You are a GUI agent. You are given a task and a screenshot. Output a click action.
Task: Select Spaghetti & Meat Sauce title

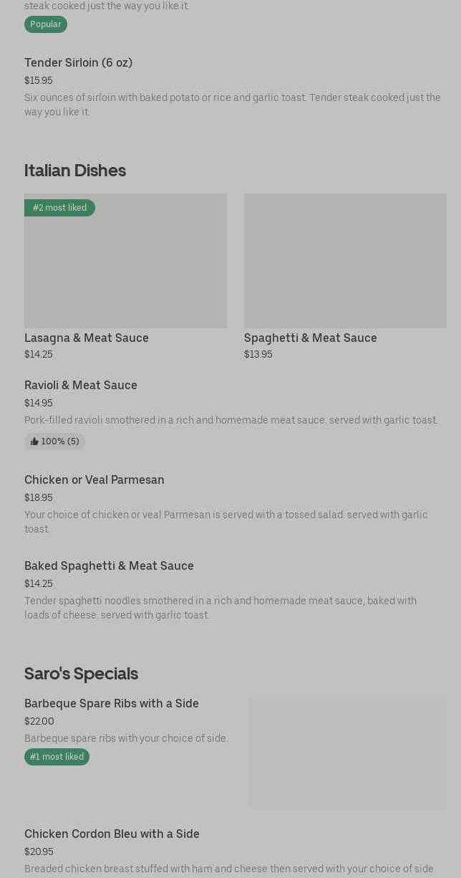tap(310, 338)
